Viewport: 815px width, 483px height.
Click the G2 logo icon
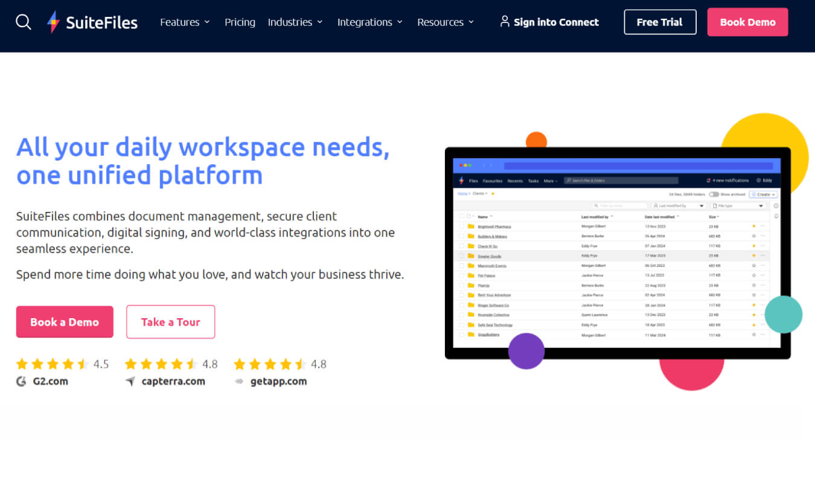(x=21, y=381)
